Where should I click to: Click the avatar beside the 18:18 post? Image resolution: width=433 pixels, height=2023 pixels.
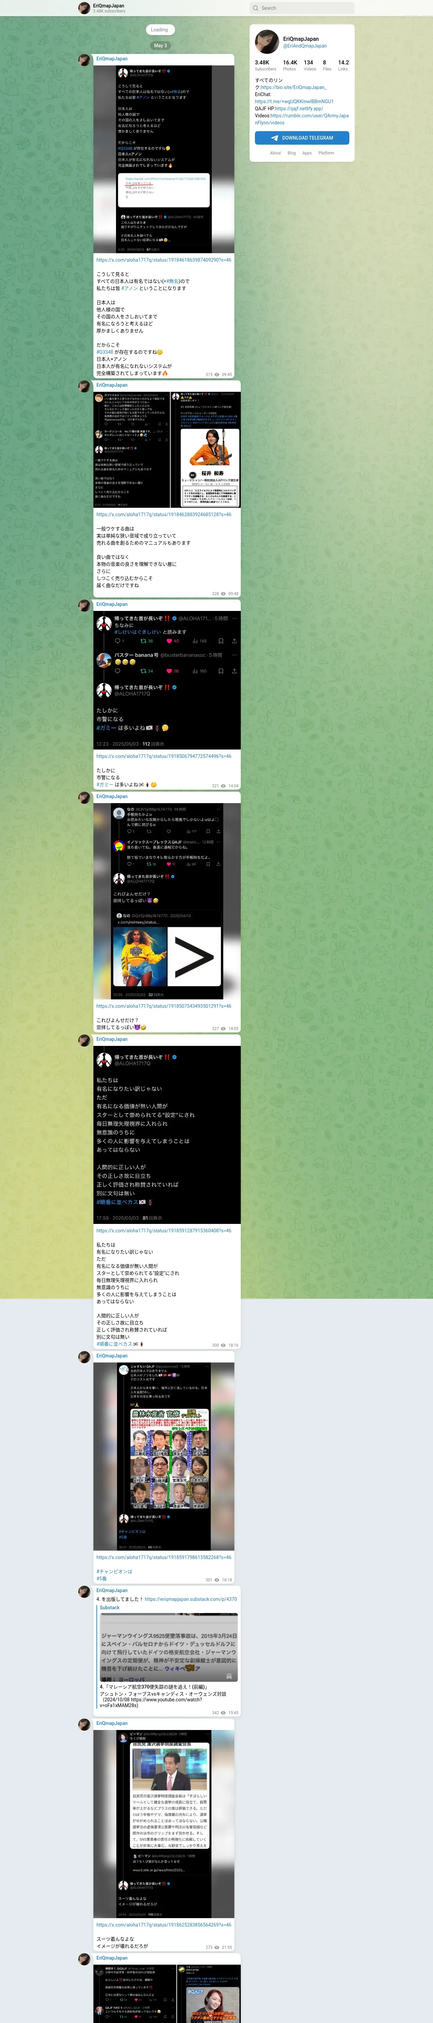[x=84, y=1356]
